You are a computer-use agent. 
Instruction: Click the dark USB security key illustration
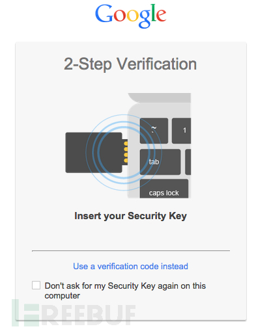point(96,153)
